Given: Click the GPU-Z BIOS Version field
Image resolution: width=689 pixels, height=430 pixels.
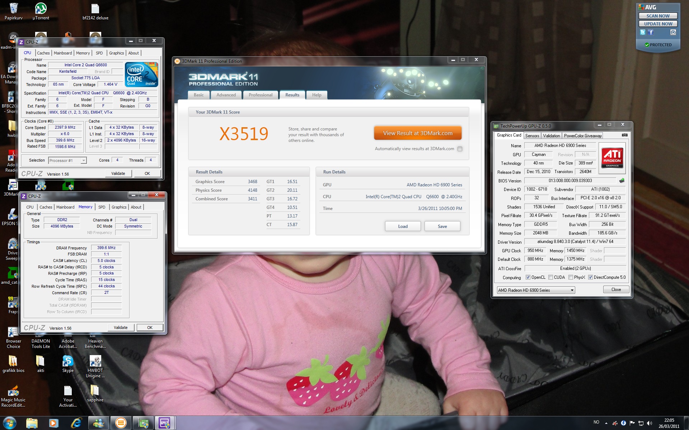Looking at the screenshot, I should (570, 181).
